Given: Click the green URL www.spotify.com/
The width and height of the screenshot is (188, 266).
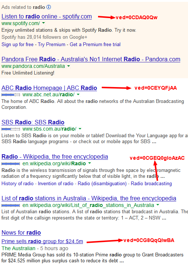Looking at the screenshot, I should pos(21,23).
